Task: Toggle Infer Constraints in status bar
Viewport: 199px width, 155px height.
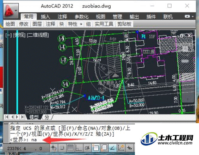Action: pyautogui.click(x=54, y=148)
